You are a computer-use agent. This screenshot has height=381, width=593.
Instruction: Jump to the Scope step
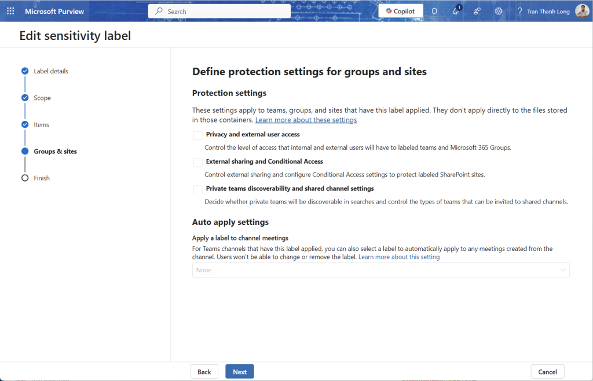pos(42,98)
